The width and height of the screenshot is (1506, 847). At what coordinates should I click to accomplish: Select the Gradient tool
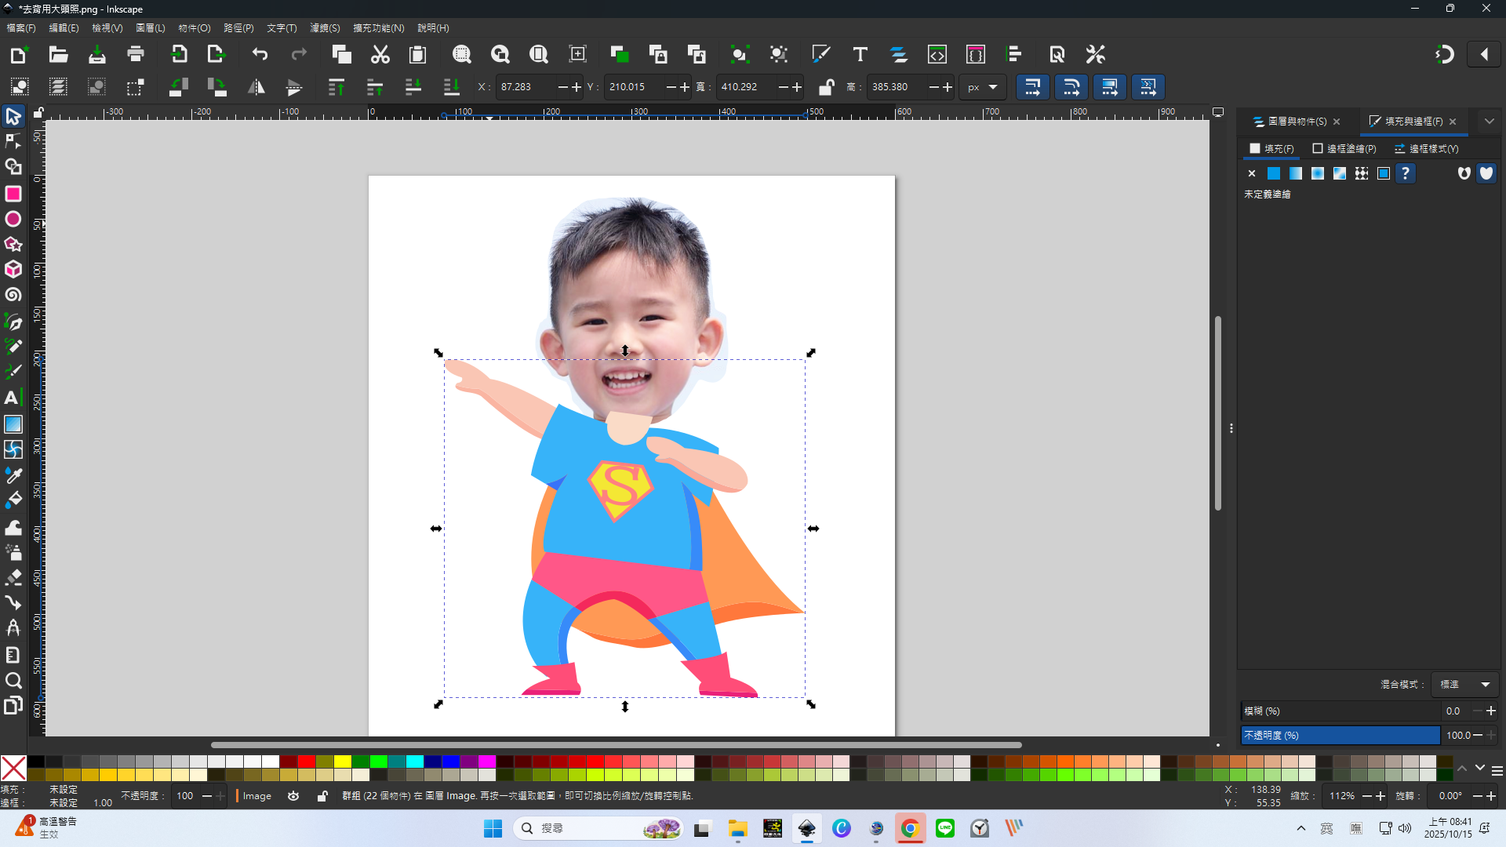click(x=13, y=424)
